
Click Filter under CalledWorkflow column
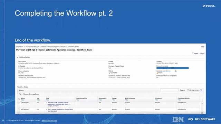point(77,100)
